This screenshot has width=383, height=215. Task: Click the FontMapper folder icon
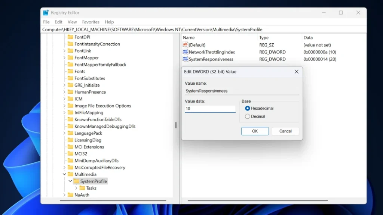tap(70, 57)
